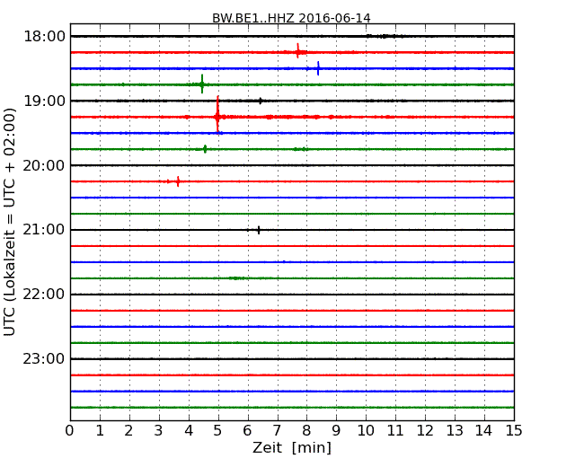Click the 23:00 y-axis time label
This screenshot has height=467, width=584.
[44, 358]
